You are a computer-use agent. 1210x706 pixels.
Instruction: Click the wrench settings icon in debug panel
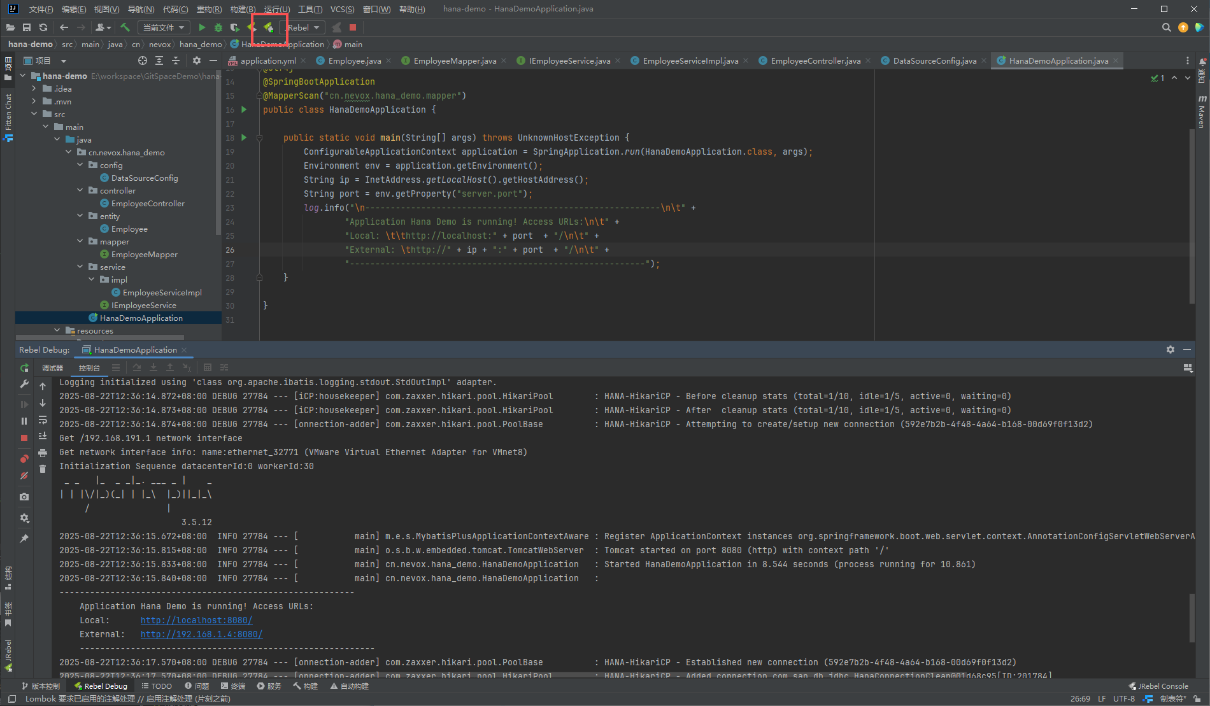(x=24, y=384)
